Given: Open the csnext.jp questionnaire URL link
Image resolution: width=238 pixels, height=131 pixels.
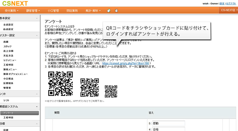Looking at the screenshot, I should click(x=126, y=63).
